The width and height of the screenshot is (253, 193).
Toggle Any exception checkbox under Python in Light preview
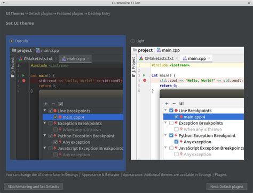(x=176, y=142)
